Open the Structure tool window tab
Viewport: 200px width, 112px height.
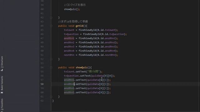[2, 63]
